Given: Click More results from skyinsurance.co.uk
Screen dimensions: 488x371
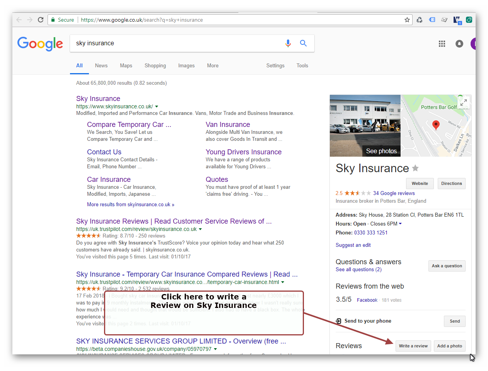Looking at the screenshot, I should coord(131,205).
